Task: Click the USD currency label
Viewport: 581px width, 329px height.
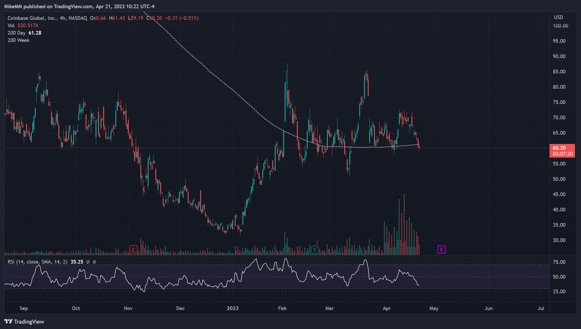Action: tap(558, 17)
